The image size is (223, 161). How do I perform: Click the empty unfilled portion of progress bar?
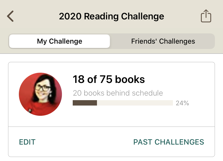[135, 103]
